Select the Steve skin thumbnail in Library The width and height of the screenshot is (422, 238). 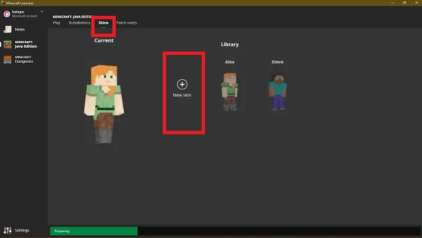click(278, 92)
